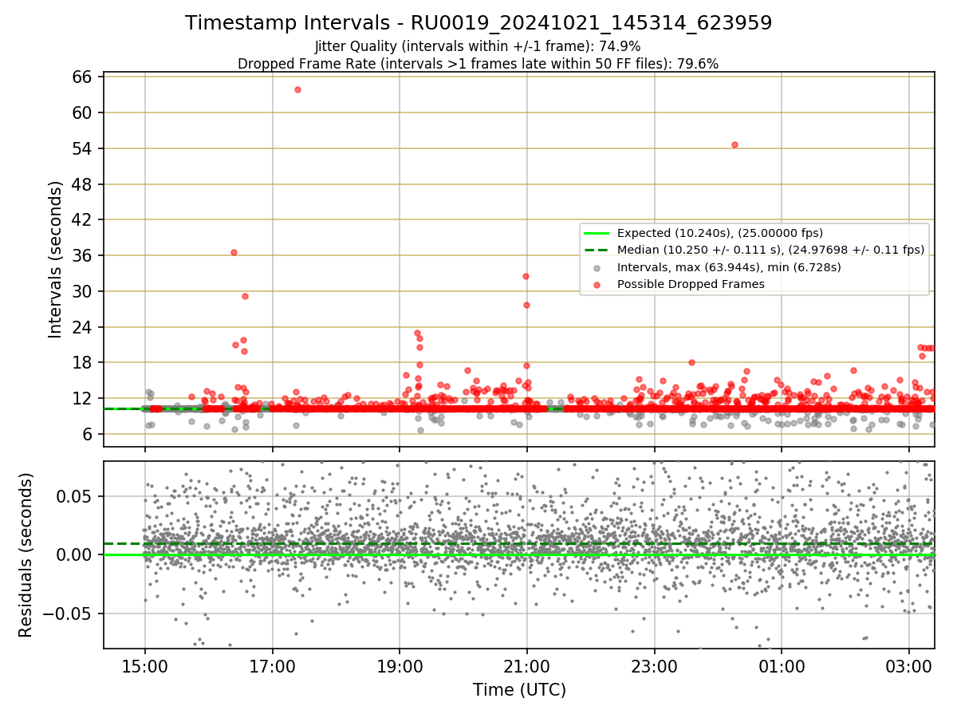Click the 19:00 time tick label

400,665
